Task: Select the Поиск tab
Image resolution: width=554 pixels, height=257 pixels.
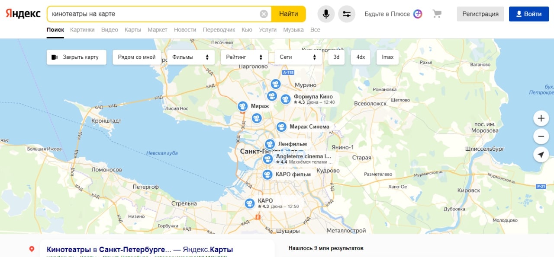Action: pos(55,30)
